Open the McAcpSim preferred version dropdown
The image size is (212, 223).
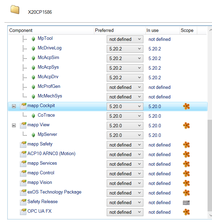(125, 58)
